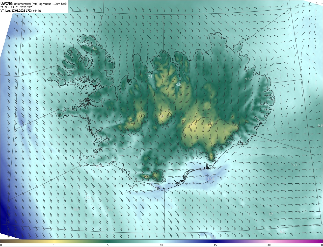Image resolution: width=323 pixels, height=247 pixels.
Task: Pick the yellow segment of the color bar
Action: click(54, 241)
